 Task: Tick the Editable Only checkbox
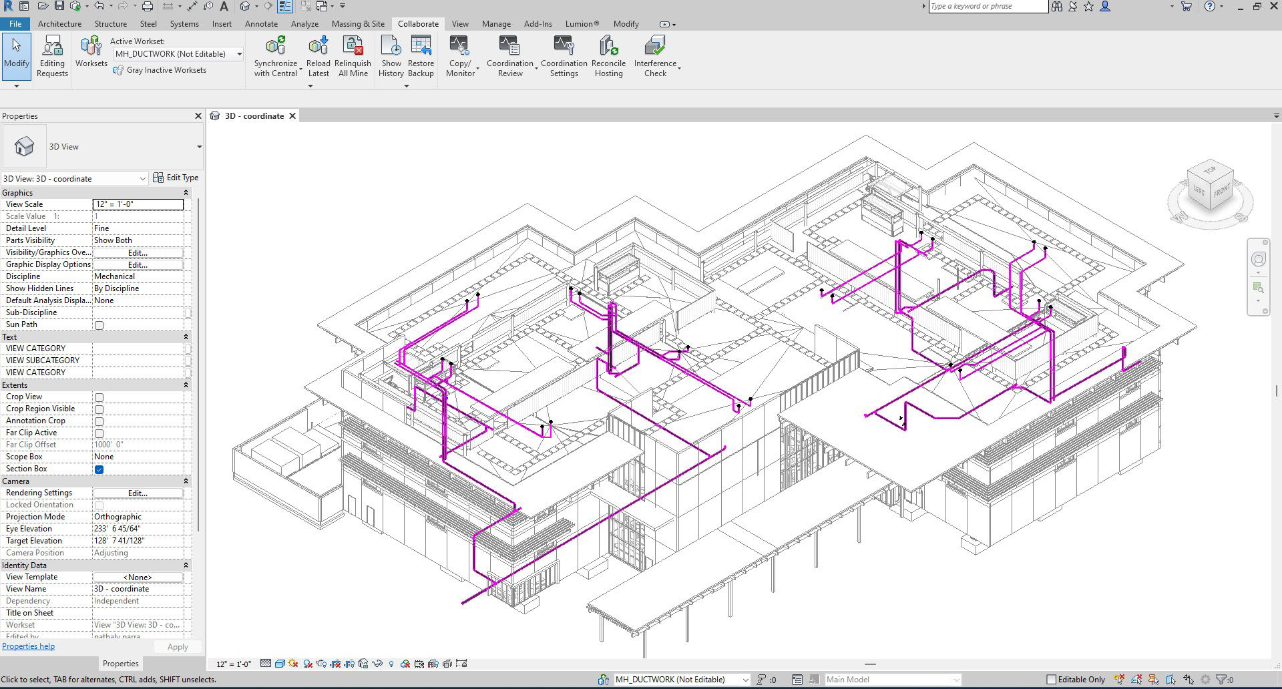1051,680
